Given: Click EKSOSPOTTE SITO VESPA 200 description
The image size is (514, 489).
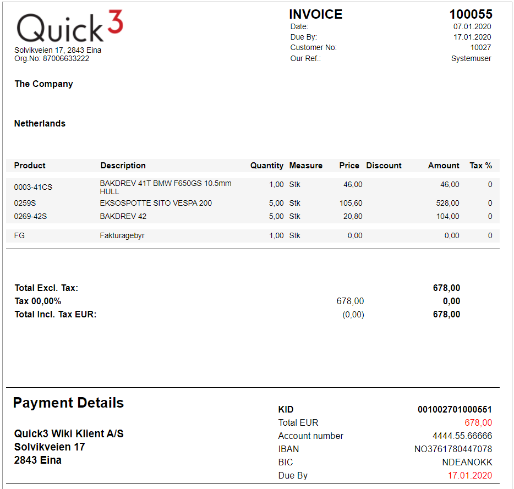Looking at the screenshot, I should (156, 203).
